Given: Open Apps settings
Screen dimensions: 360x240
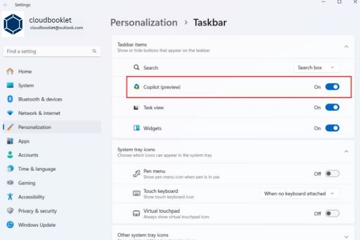Looking at the screenshot, I should (x=52, y=141).
